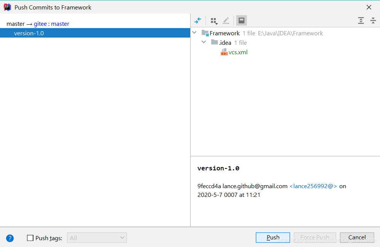Screen dimensions: 380x247
Task: Click the commit hash 9feccd4a text
Action: point(209,186)
